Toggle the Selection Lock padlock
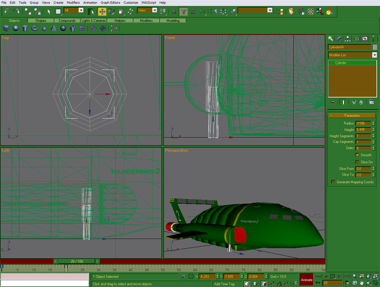The width and height of the screenshot is (380, 287). (x=183, y=276)
